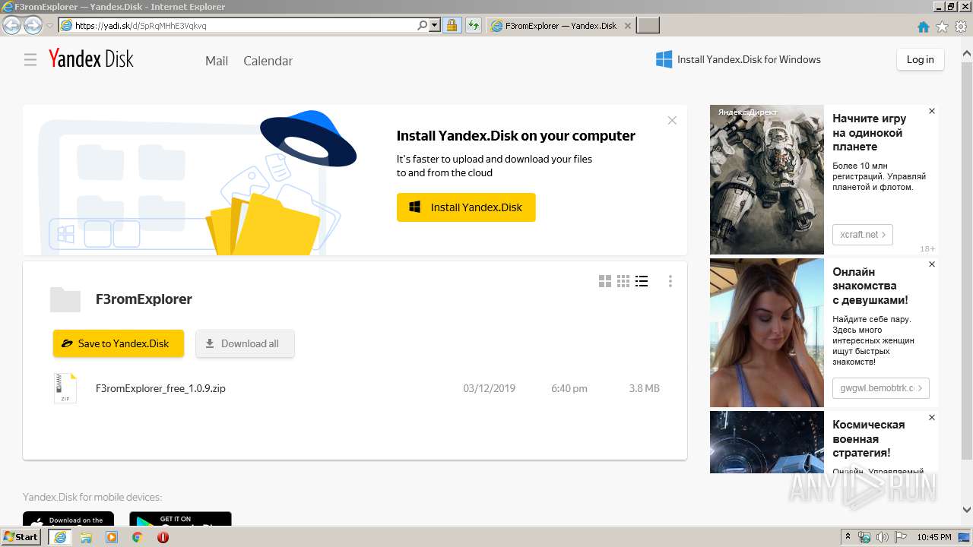Click the Download all button
Screen dimensions: 973x547
coord(245,343)
